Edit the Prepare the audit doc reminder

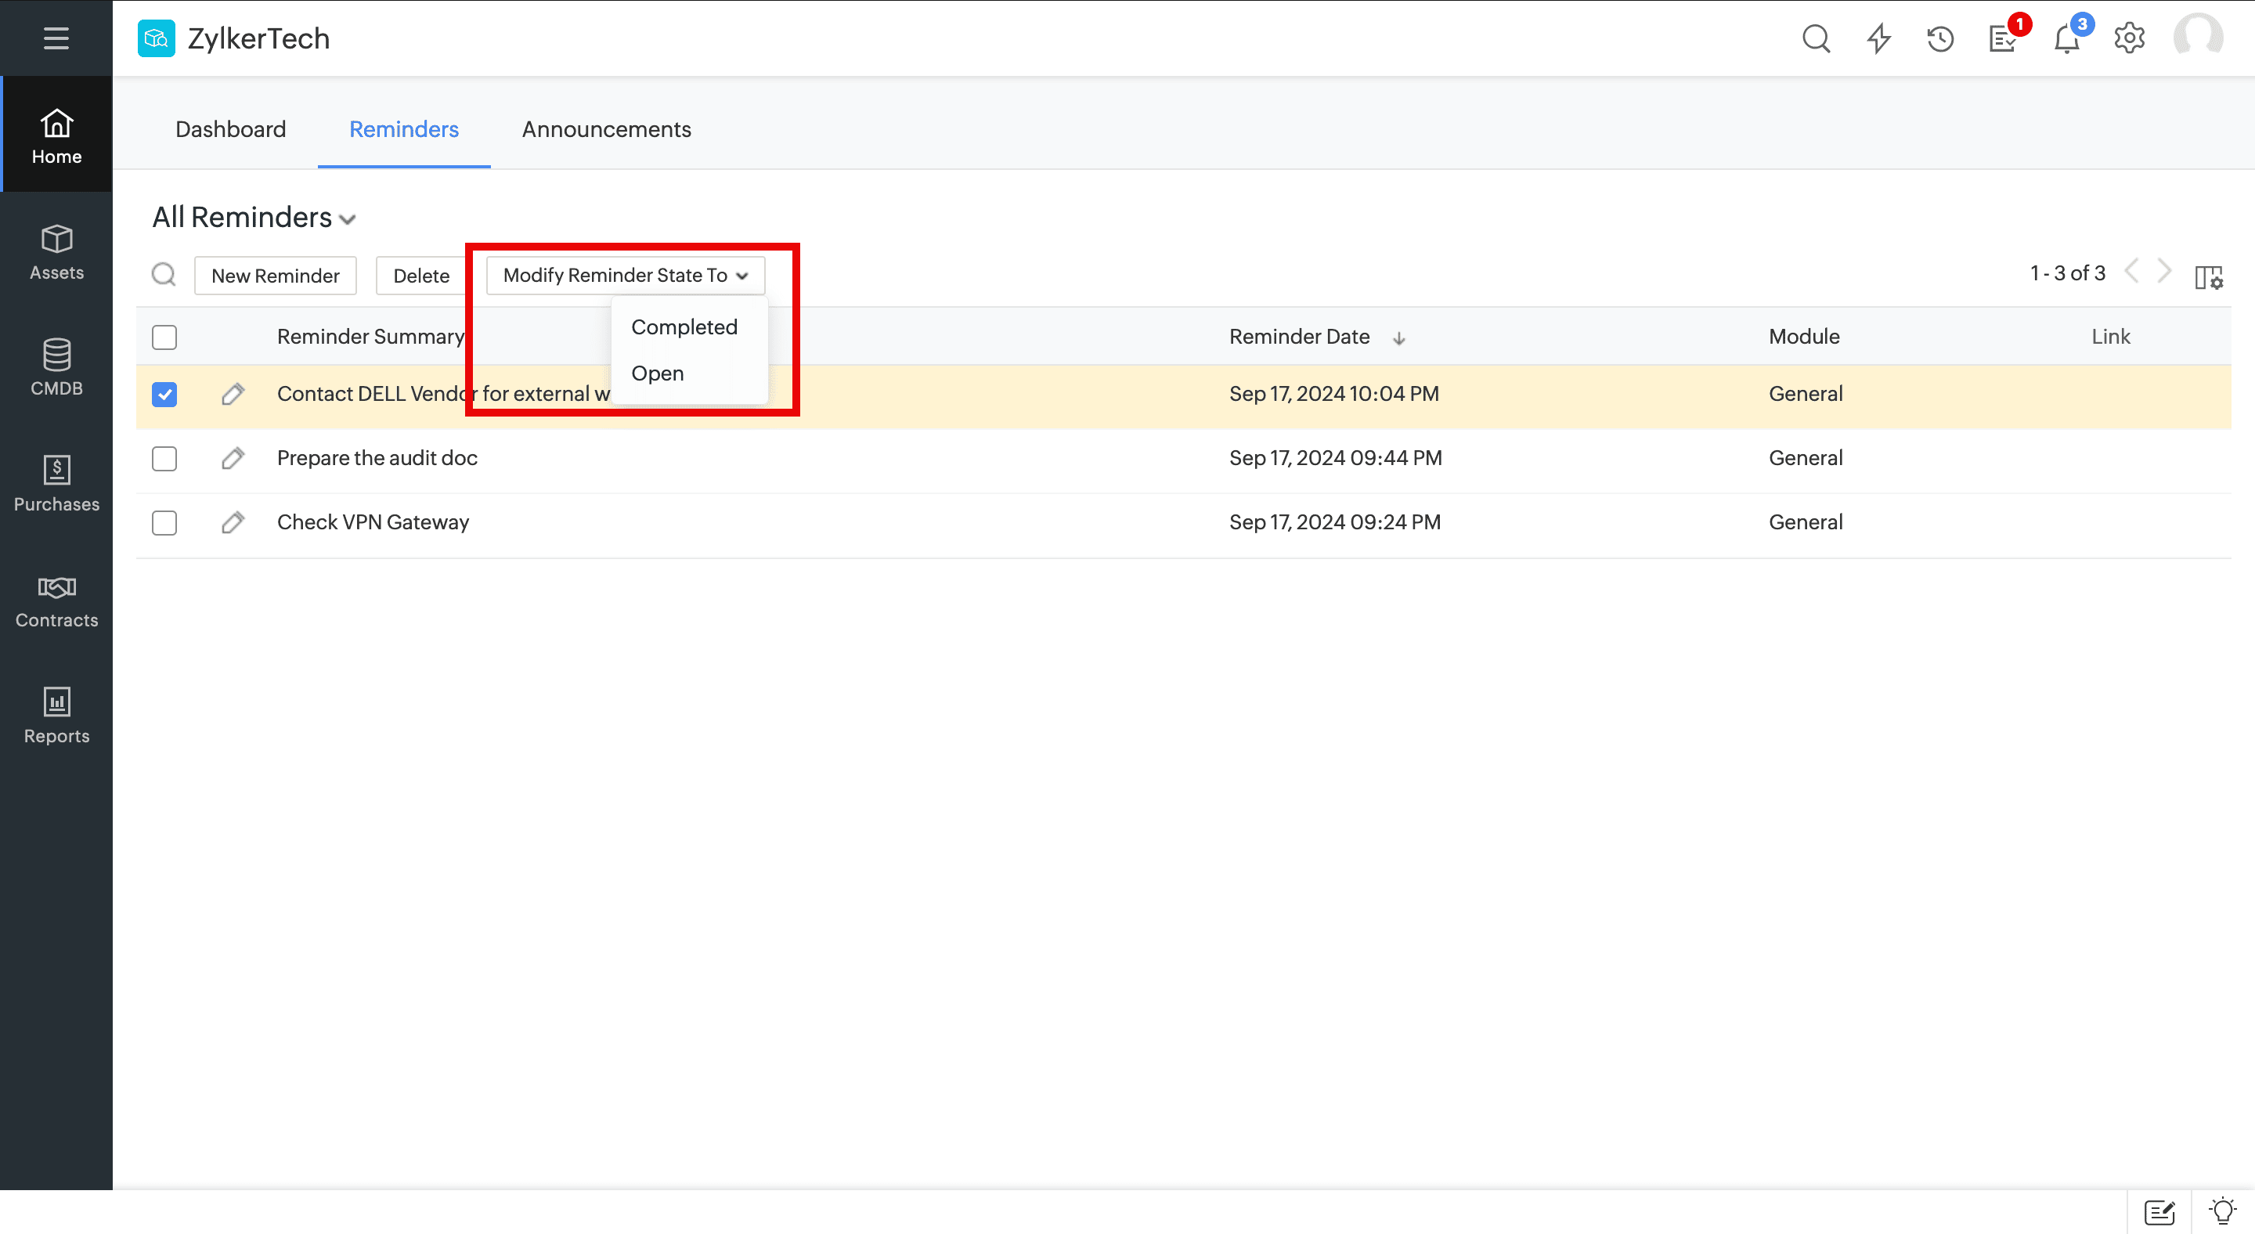pos(232,458)
